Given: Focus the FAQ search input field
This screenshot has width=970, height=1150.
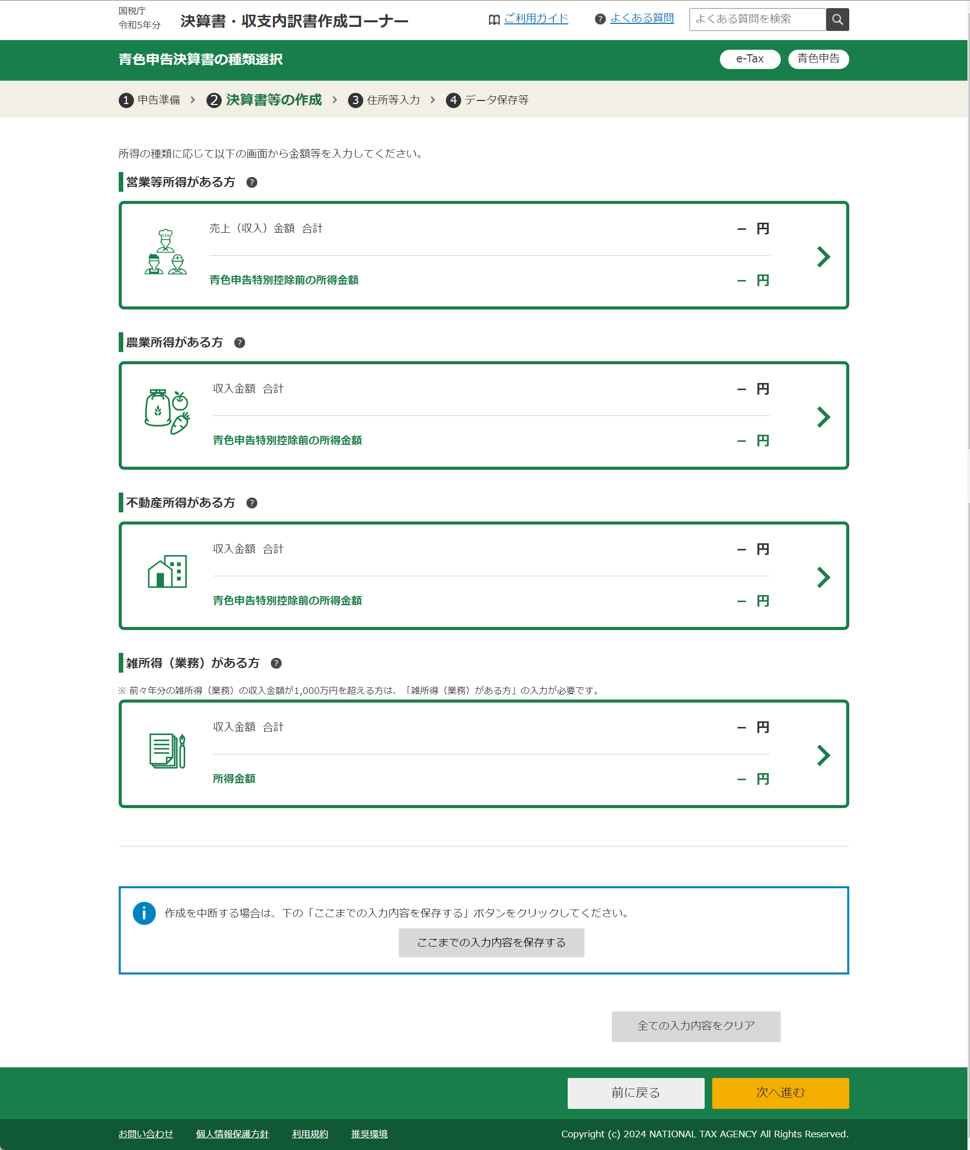Looking at the screenshot, I should click(757, 20).
